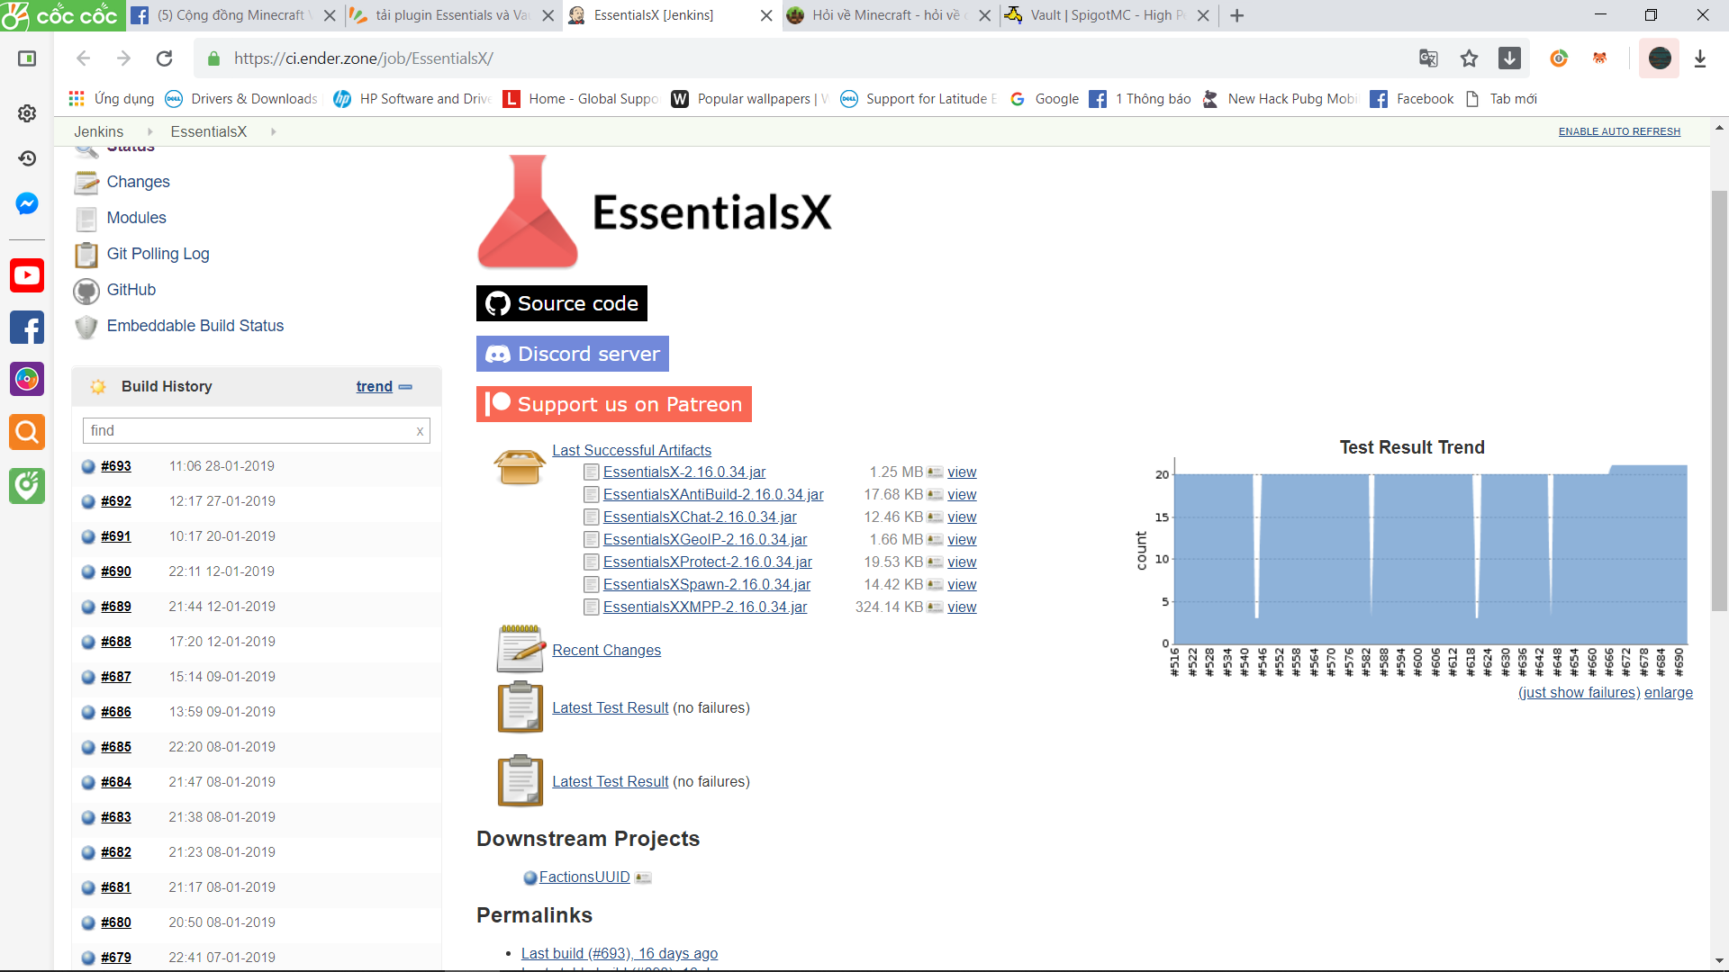This screenshot has height=972, width=1729.
Task: Open the Source code button
Action: point(561,303)
